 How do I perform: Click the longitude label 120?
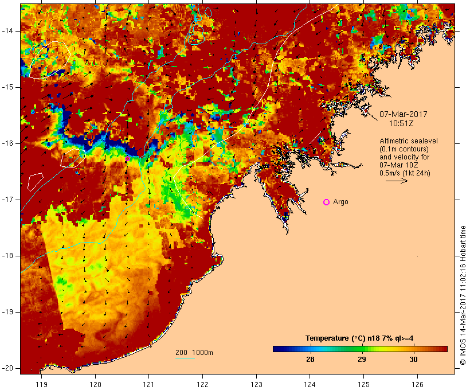click(95, 385)
